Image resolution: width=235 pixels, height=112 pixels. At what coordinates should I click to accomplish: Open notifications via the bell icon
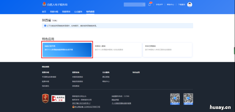pyautogui.click(x=149, y=4)
